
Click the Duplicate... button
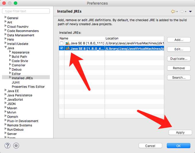179,59
